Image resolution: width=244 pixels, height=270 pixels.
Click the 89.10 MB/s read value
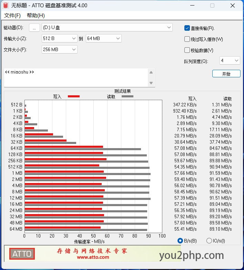coord(221,229)
